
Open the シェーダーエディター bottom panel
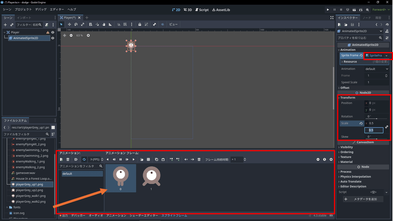pyautogui.click(x=144, y=215)
